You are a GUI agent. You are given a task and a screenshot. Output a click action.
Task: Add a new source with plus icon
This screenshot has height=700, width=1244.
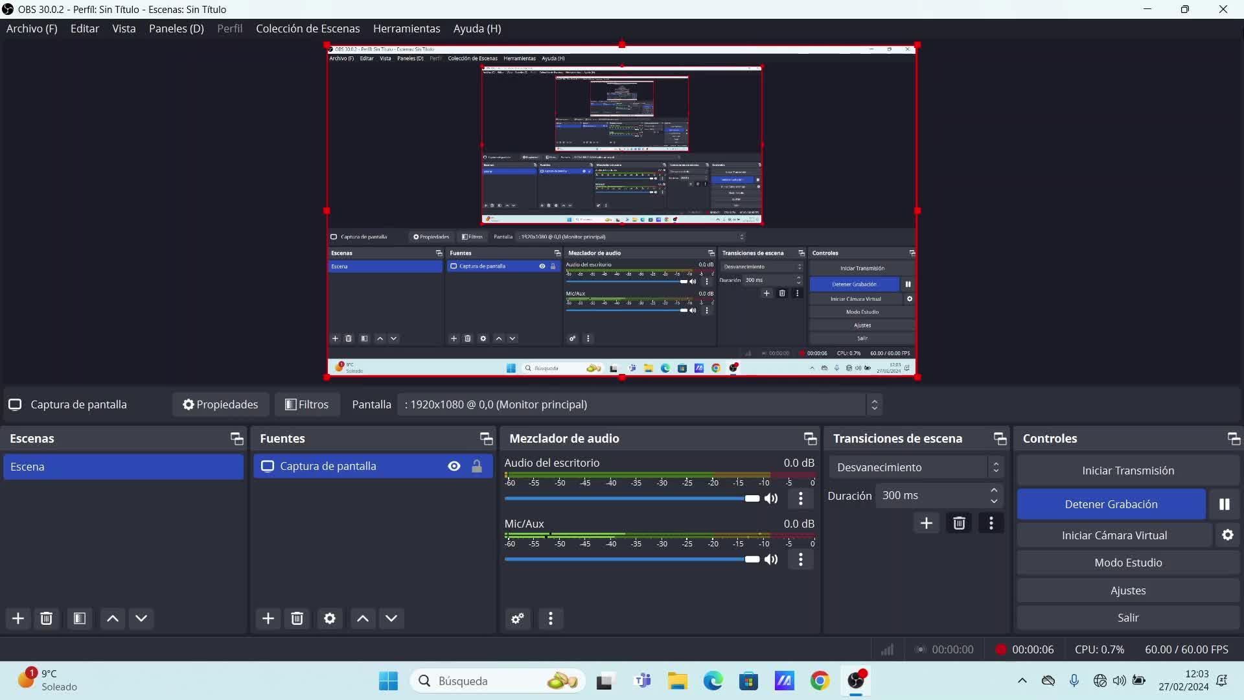[268, 618]
